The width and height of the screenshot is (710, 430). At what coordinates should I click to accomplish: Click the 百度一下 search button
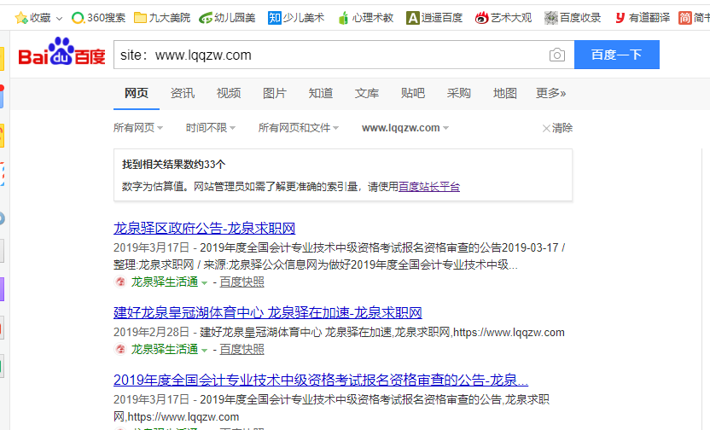point(616,55)
